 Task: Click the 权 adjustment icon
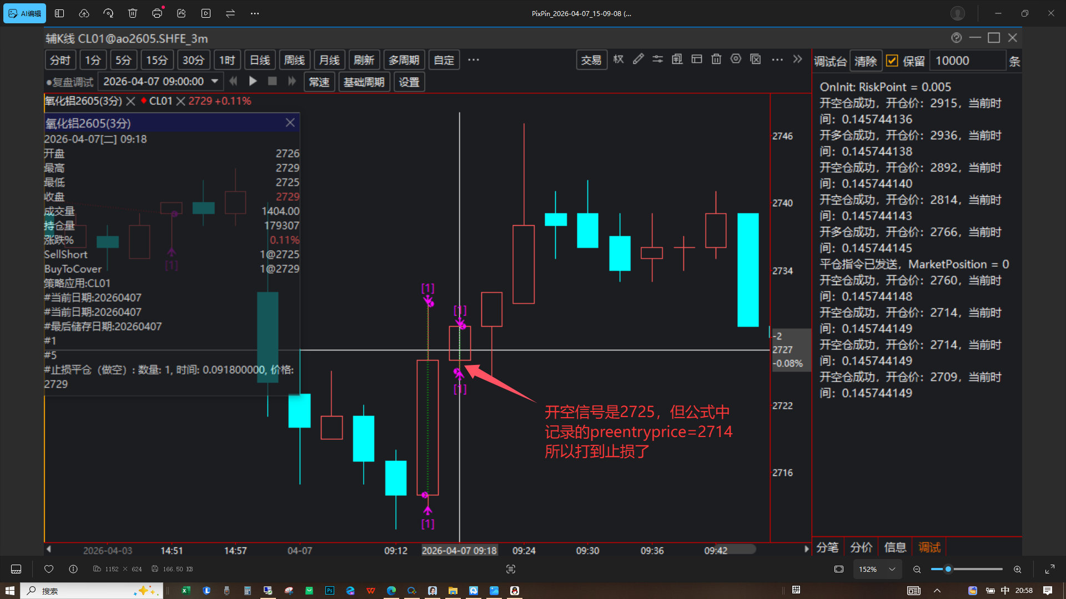point(619,59)
